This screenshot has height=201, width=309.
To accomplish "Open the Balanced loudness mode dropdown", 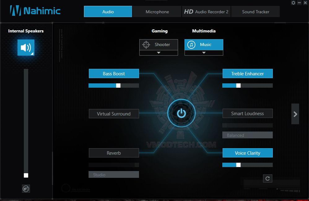I will (x=247, y=135).
